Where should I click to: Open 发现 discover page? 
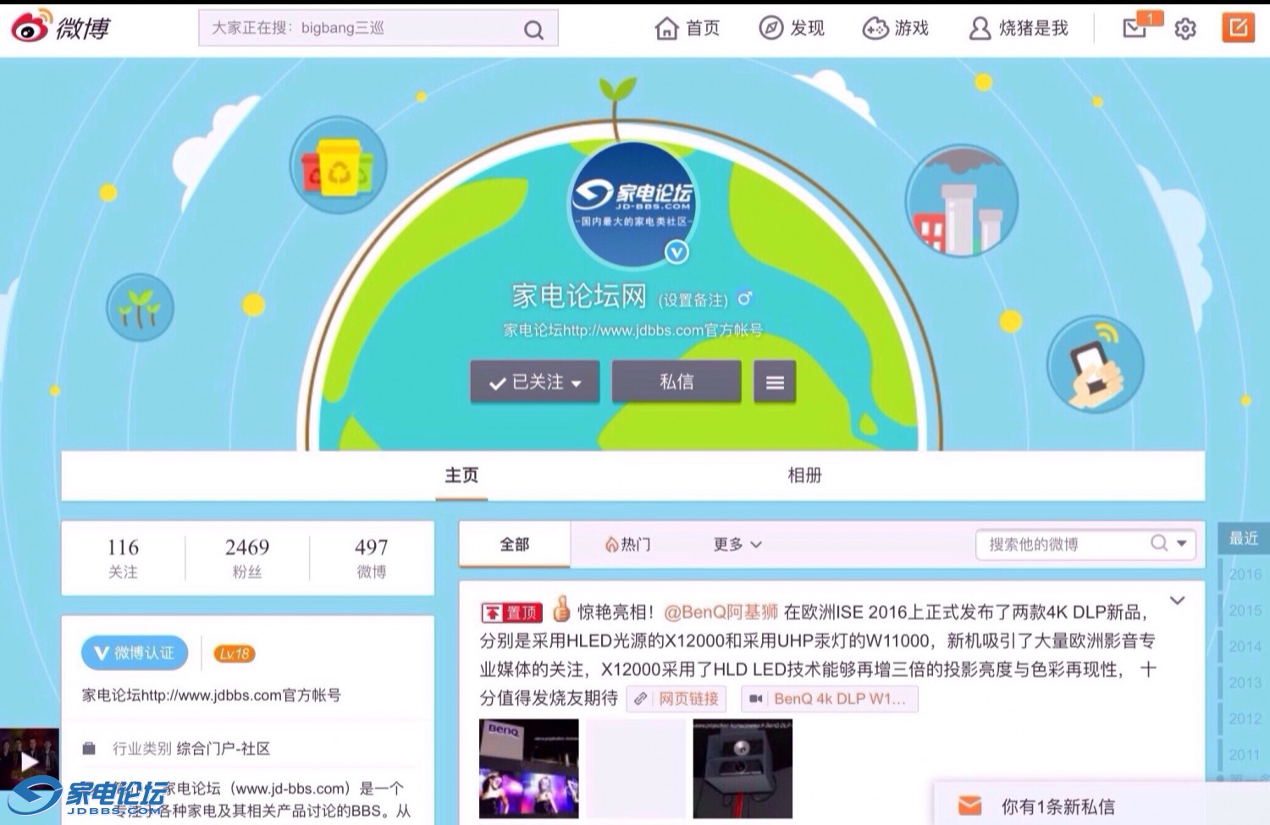(792, 29)
